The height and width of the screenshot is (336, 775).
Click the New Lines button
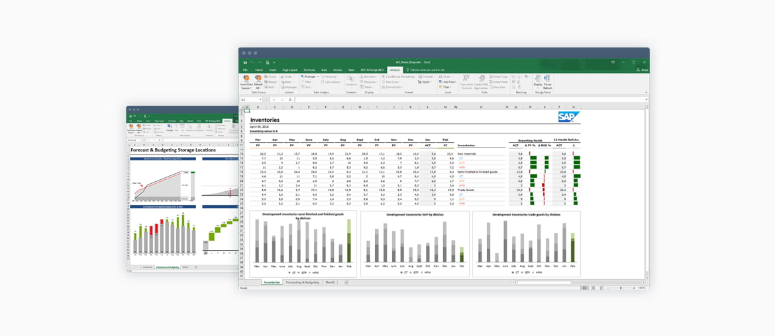(x=389, y=82)
